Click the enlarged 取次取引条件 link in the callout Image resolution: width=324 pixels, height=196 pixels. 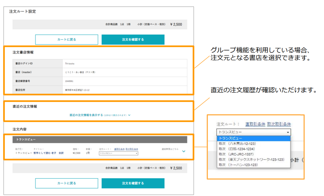(x=279, y=124)
